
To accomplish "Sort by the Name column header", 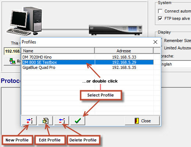I will pos(58,51).
